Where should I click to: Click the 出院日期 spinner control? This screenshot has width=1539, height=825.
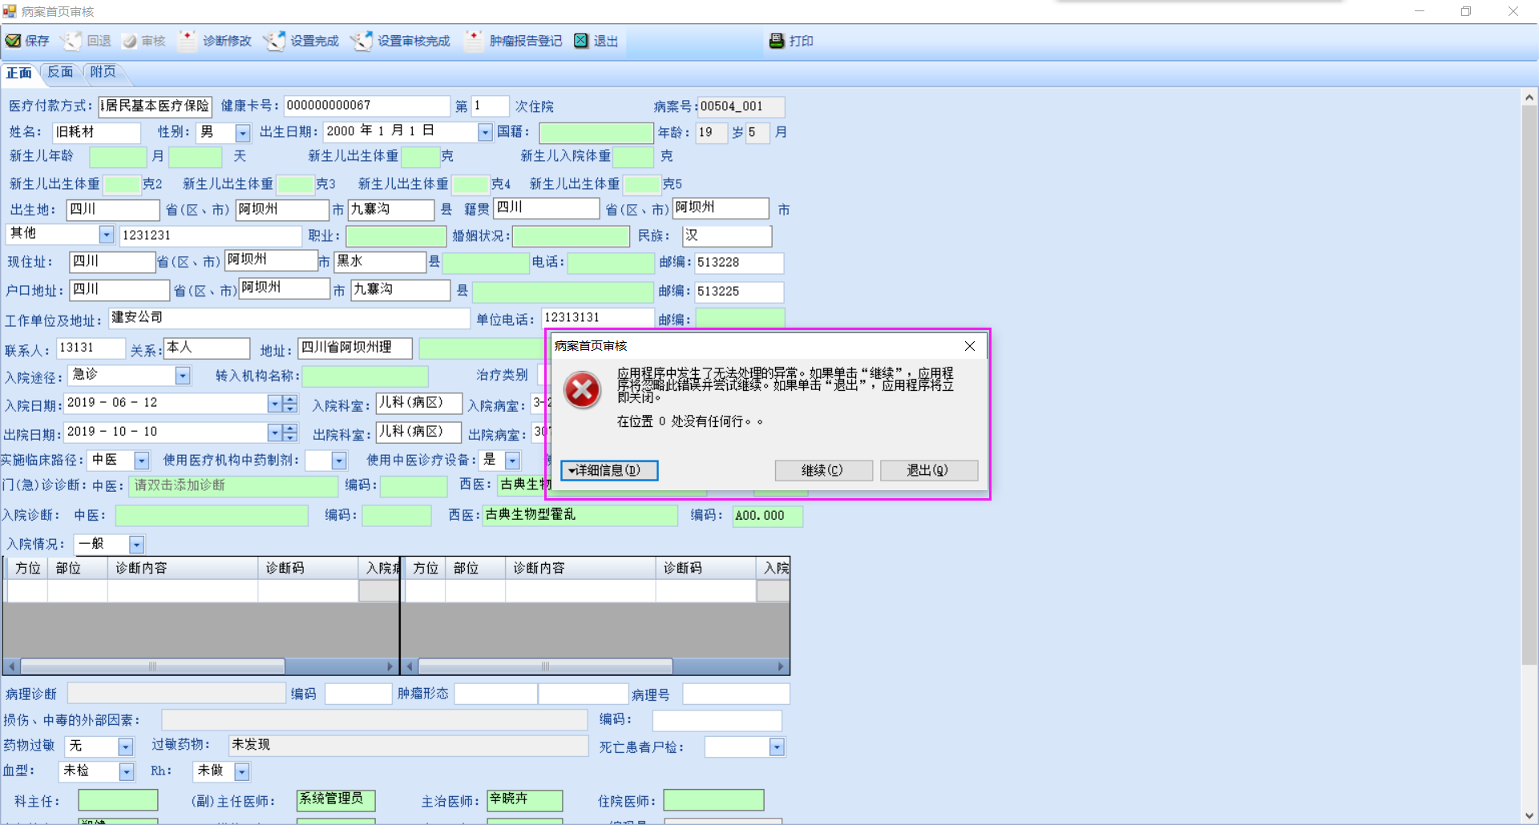pyautogui.click(x=290, y=433)
